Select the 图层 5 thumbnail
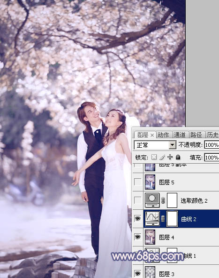 (x=150, y=182)
